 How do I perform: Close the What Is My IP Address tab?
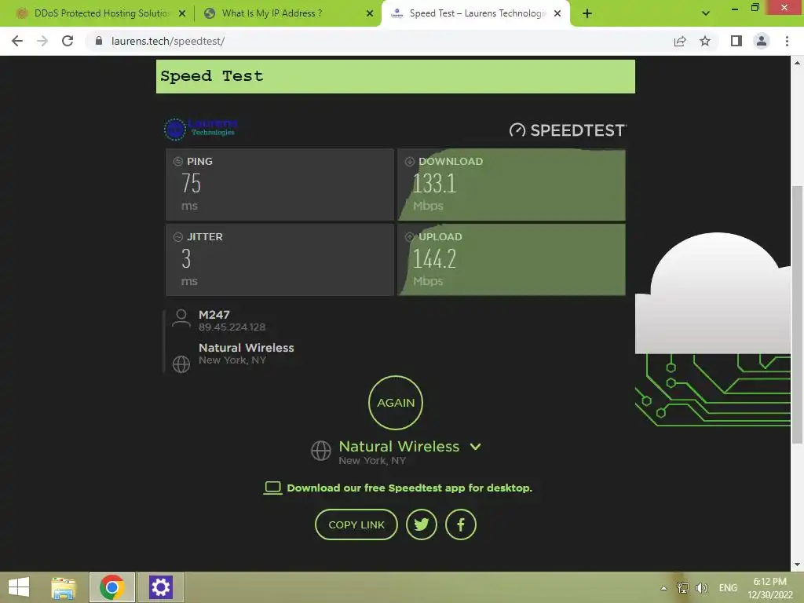(x=370, y=13)
